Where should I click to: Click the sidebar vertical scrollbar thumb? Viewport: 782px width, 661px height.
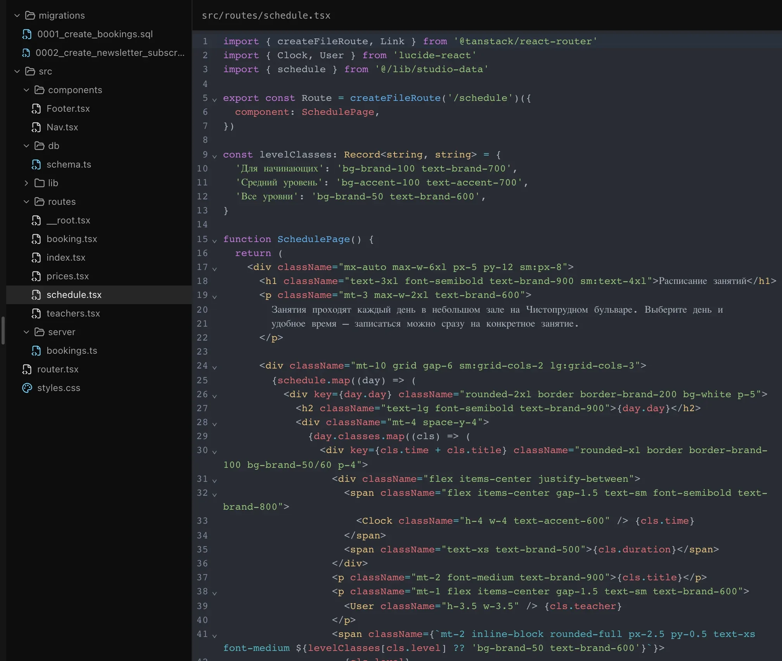(x=3, y=330)
